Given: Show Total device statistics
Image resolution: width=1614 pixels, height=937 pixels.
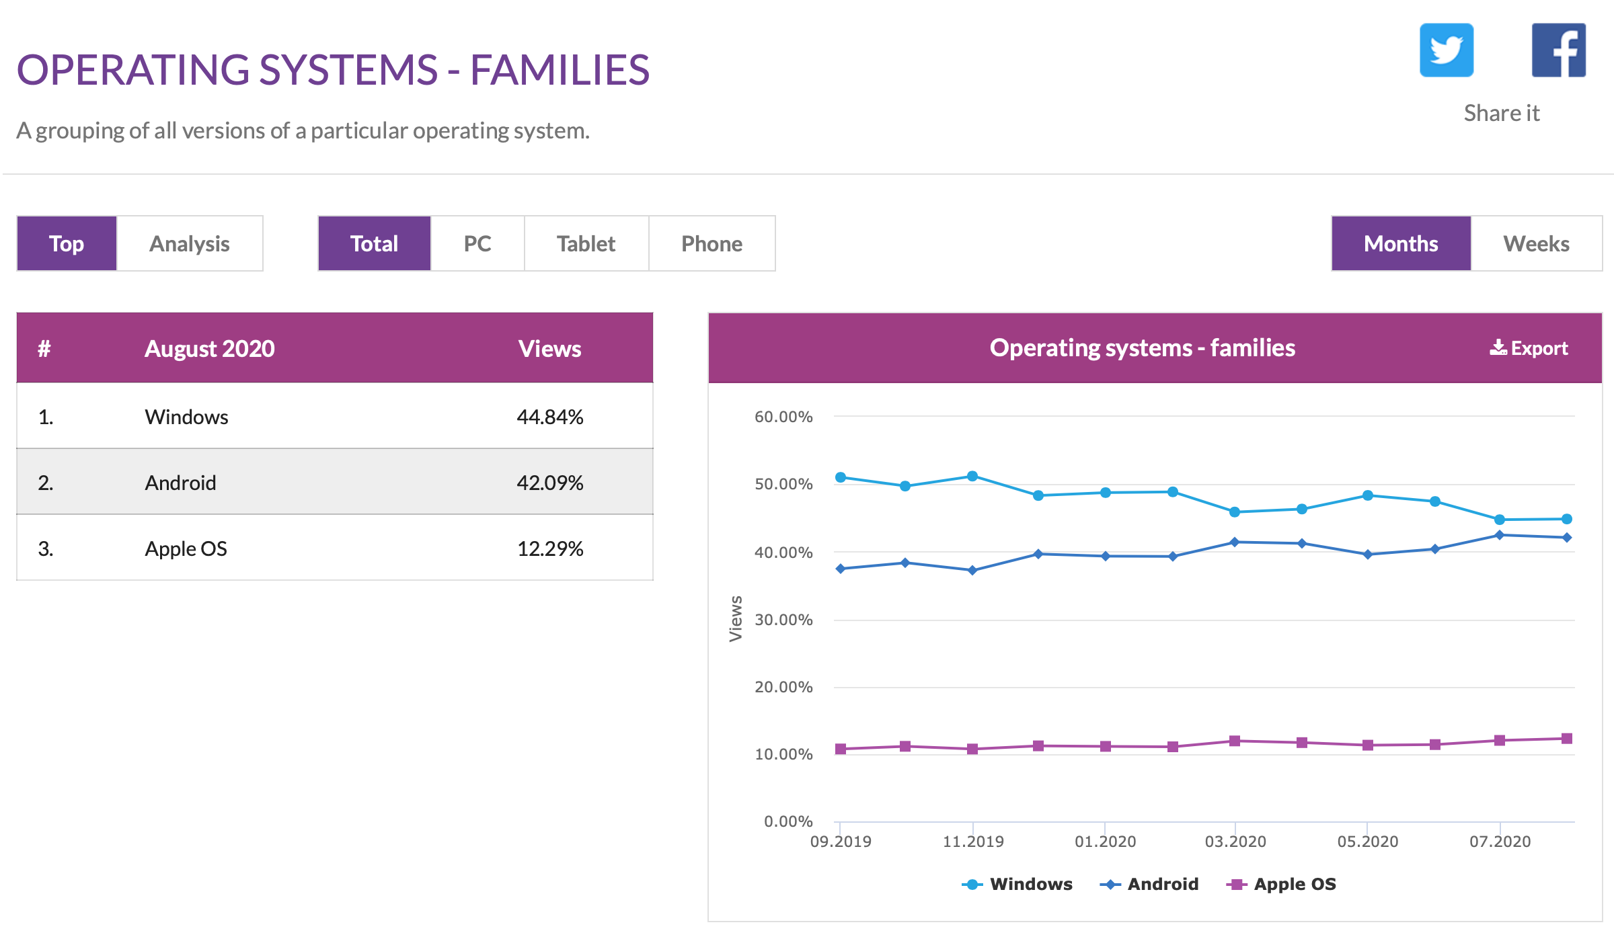Looking at the screenshot, I should coord(374,243).
